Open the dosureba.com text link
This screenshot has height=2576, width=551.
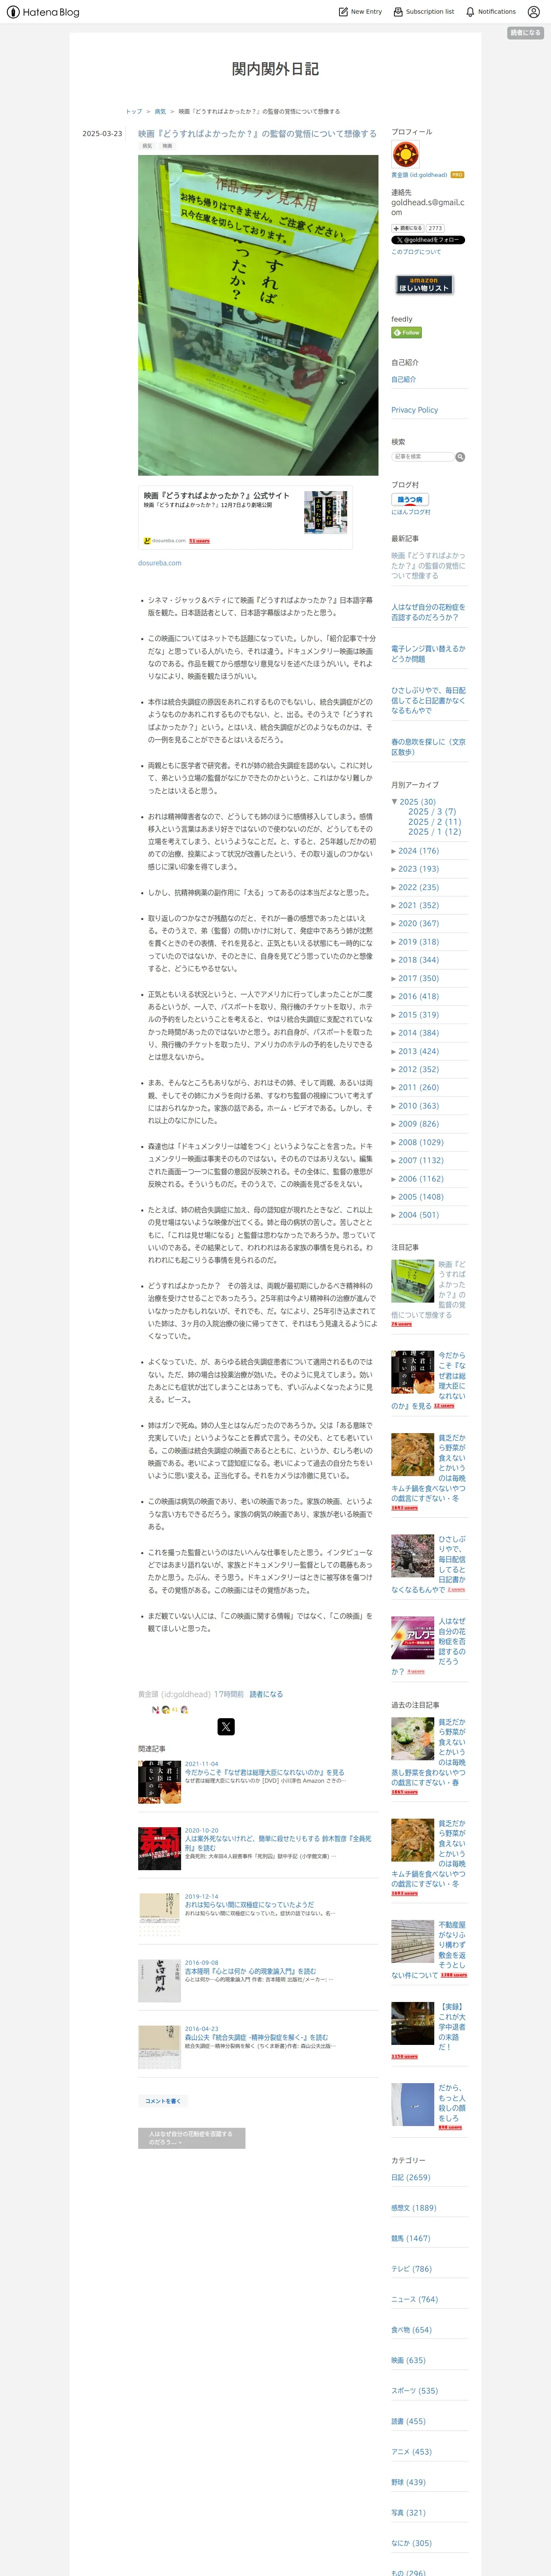coord(160,563)
